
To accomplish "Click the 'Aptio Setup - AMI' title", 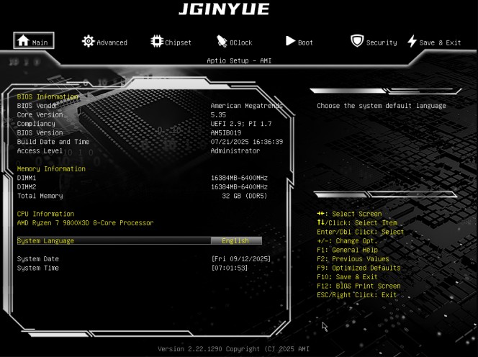I will pos(239,60).
